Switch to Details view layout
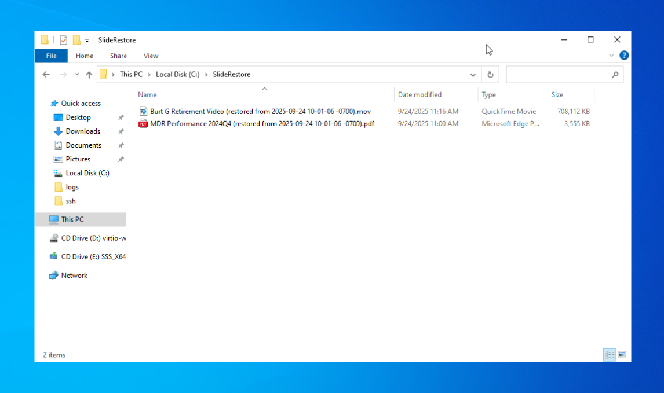This screenshot has width=664, height=393. point(609,354)
